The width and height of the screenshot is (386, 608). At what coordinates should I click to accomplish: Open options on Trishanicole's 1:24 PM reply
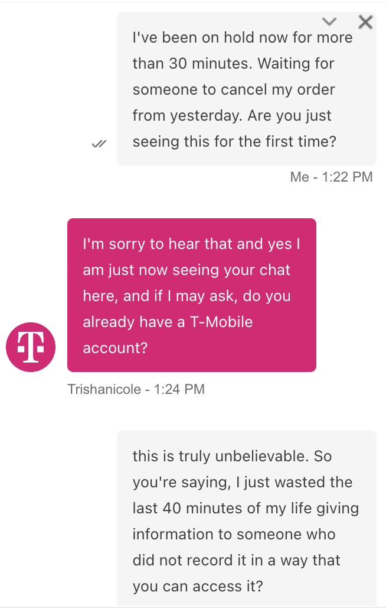click(x=192, y=296)
